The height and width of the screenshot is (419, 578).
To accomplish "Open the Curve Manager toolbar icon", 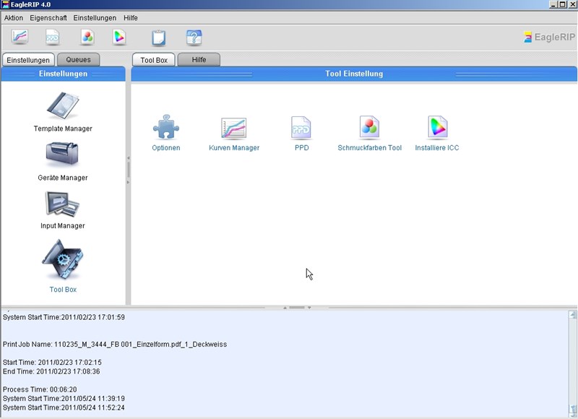I will tap(20, 37).
